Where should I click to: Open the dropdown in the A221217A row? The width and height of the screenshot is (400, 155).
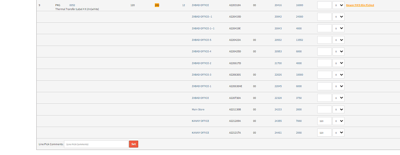coord(339,132)
